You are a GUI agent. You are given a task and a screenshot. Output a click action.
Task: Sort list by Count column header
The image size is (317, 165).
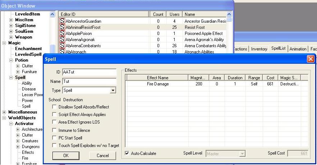[x=158, y=14]
